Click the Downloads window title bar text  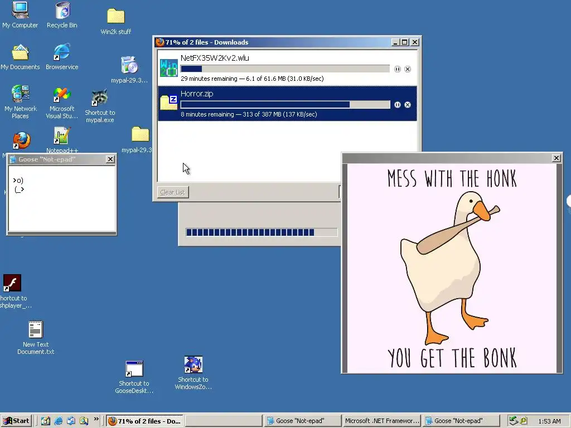(207, 42)
